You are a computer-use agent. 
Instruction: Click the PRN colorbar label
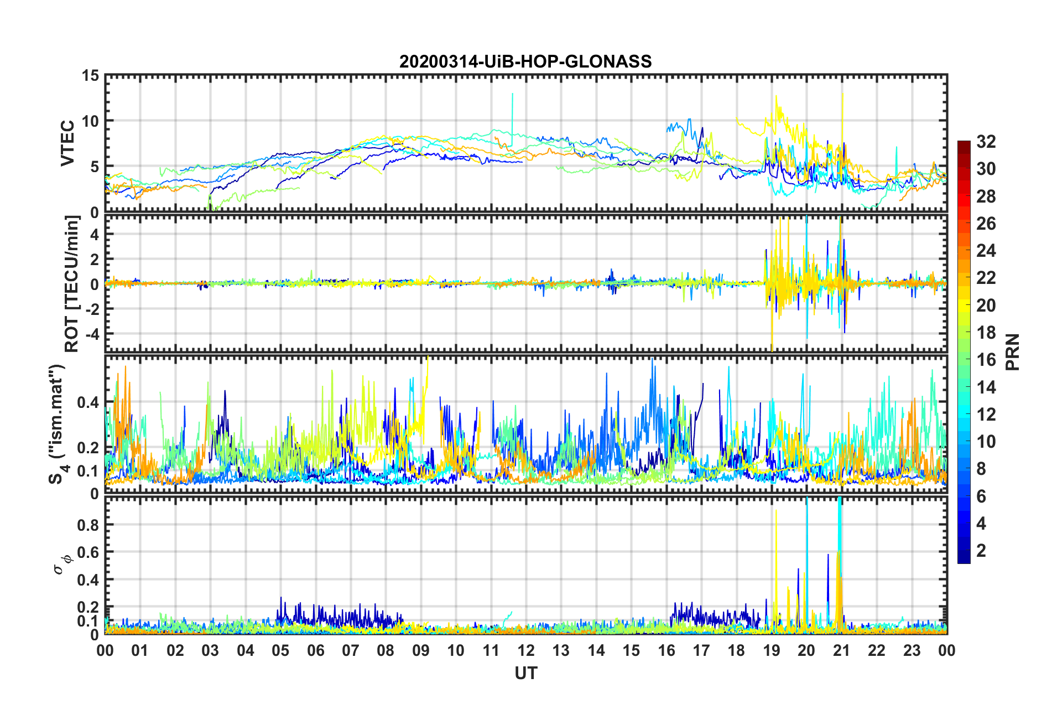(1013, 353)
